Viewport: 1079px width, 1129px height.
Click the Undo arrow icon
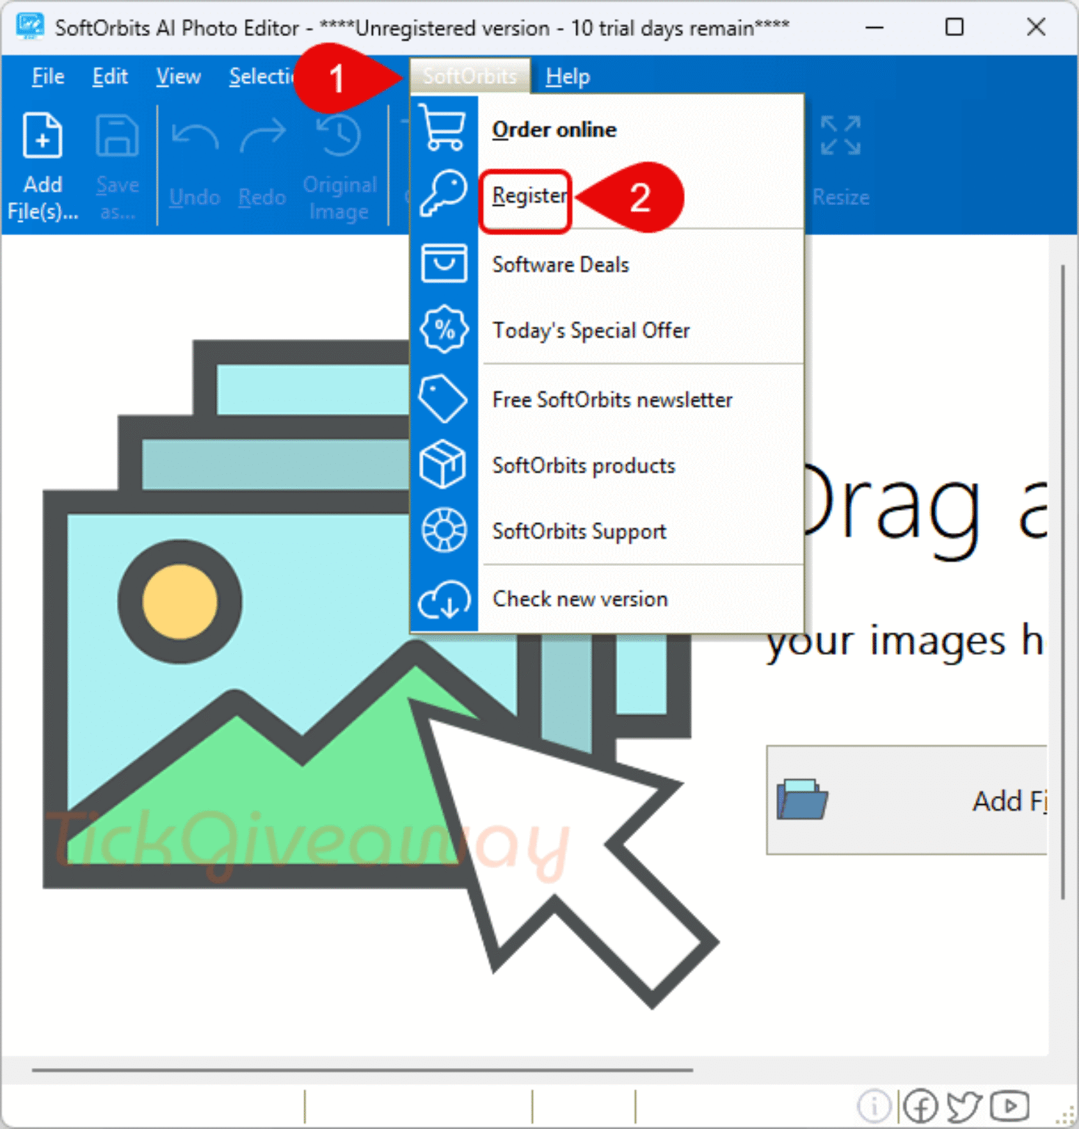(195, 136)
